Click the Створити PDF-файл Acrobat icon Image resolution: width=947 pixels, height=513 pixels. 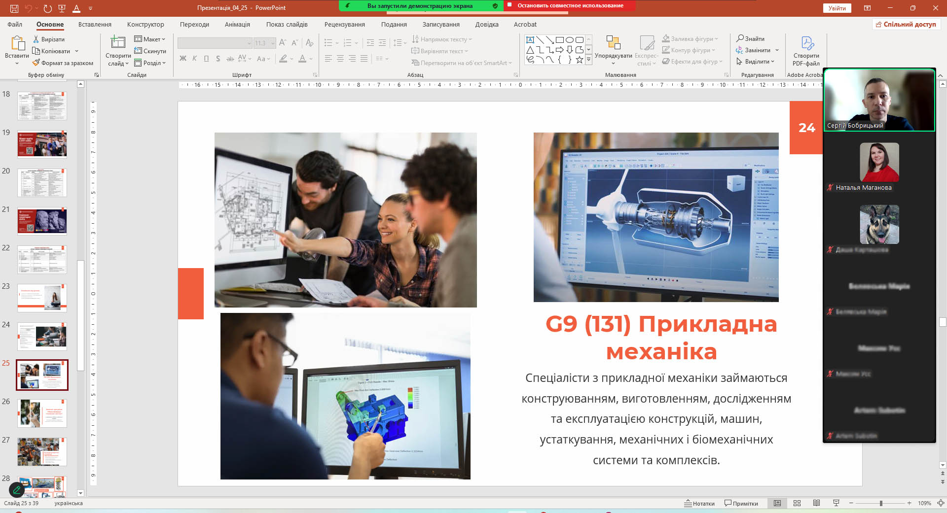tap(806, 44)
